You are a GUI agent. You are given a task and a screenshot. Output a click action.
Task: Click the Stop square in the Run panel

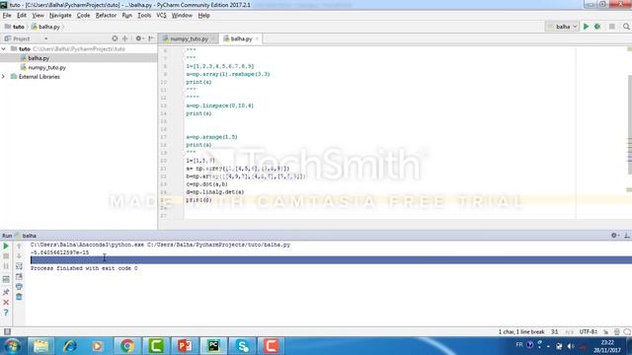(x=6, y=256)
